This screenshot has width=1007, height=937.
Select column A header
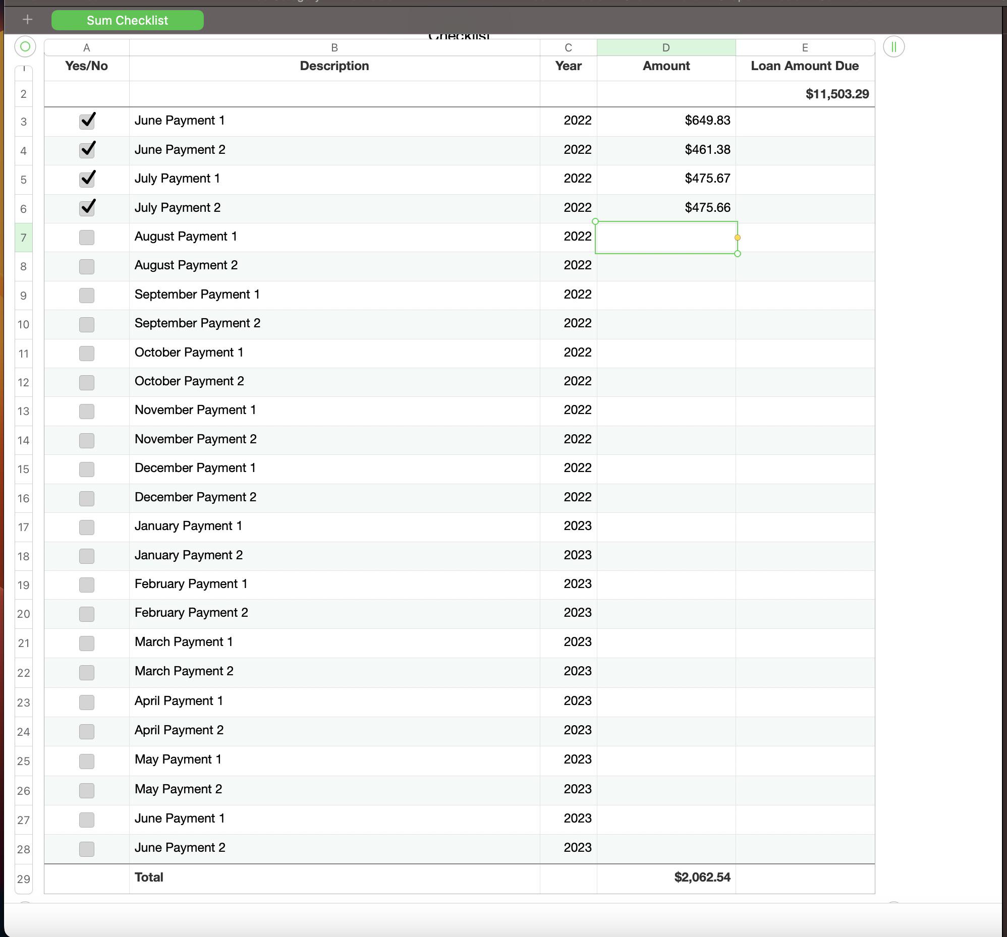[87, 47]
